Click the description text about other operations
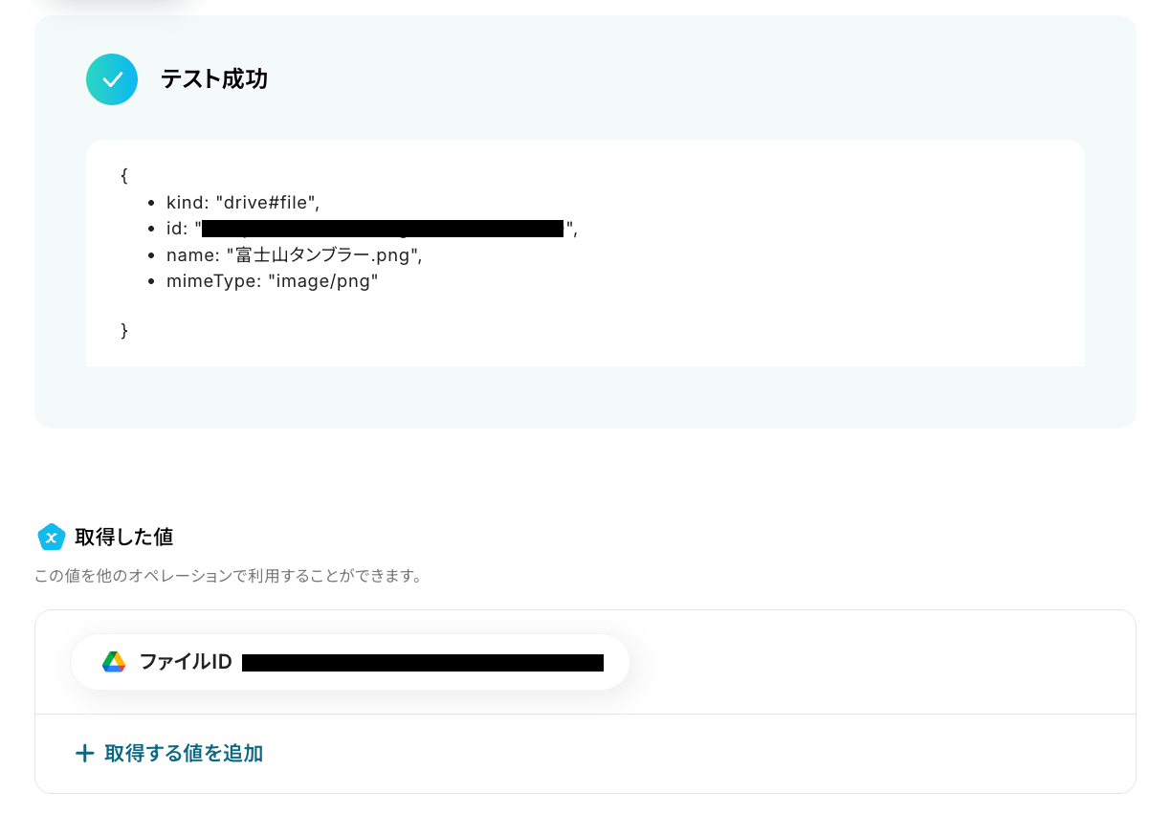This screenshot has height=815, width=1171. (x=229, y=576)
